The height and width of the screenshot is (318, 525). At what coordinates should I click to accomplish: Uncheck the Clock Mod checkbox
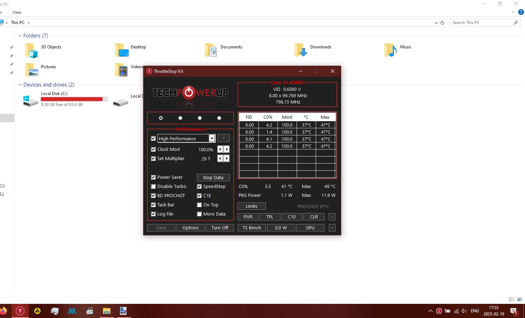pos(153,149)
